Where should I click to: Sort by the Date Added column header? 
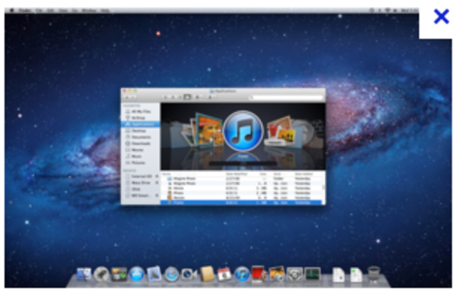click(304, 174)
